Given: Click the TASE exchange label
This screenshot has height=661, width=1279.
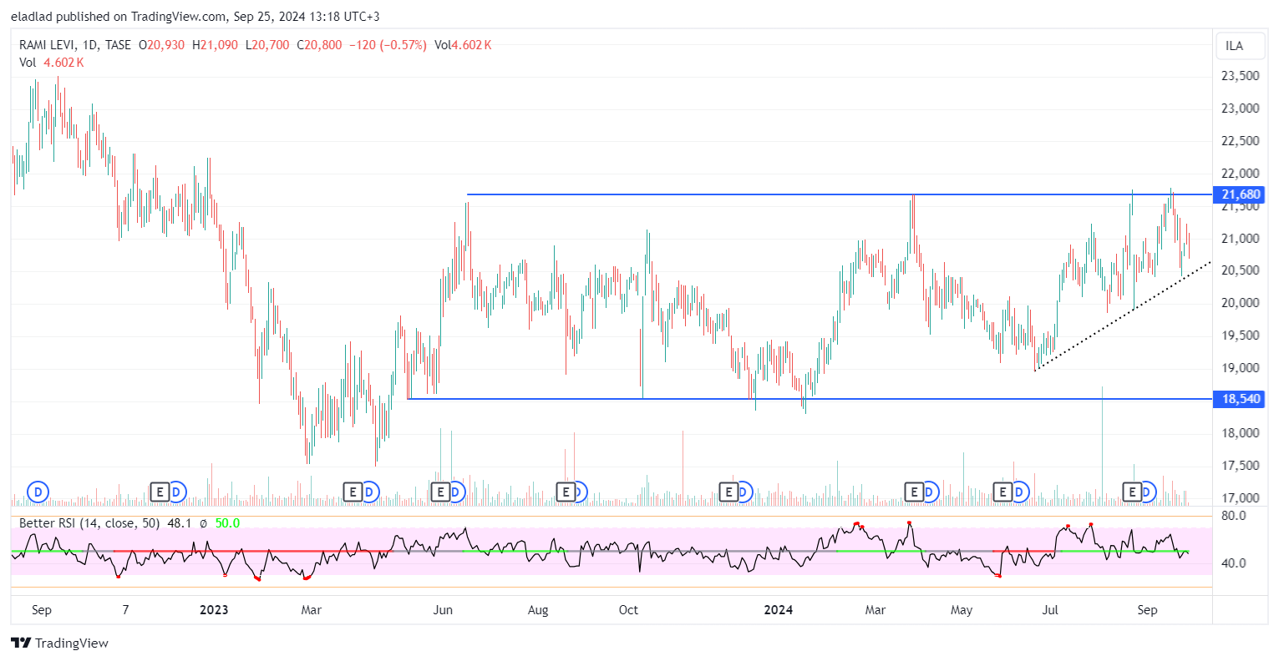Looking at the screenshot, I should pos(118,45).
